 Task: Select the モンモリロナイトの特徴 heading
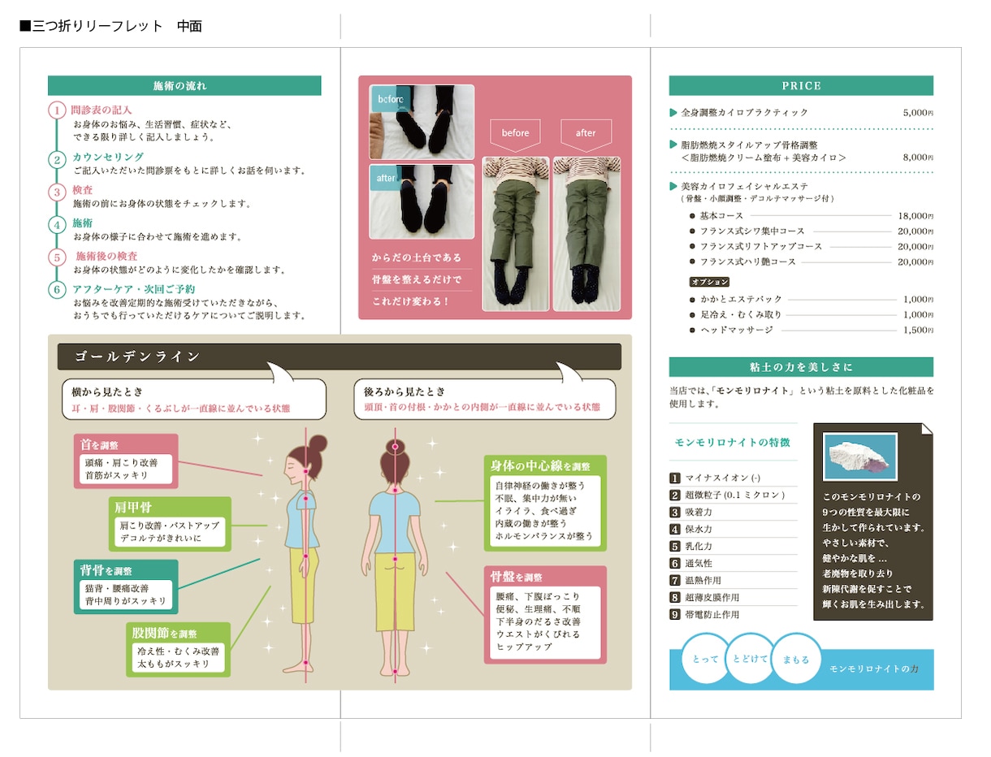click(x=733, y=443)
